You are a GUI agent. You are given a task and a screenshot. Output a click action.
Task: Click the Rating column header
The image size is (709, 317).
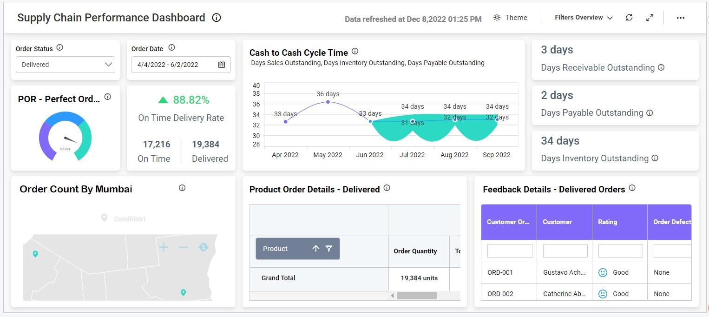(x=619, y=222)
